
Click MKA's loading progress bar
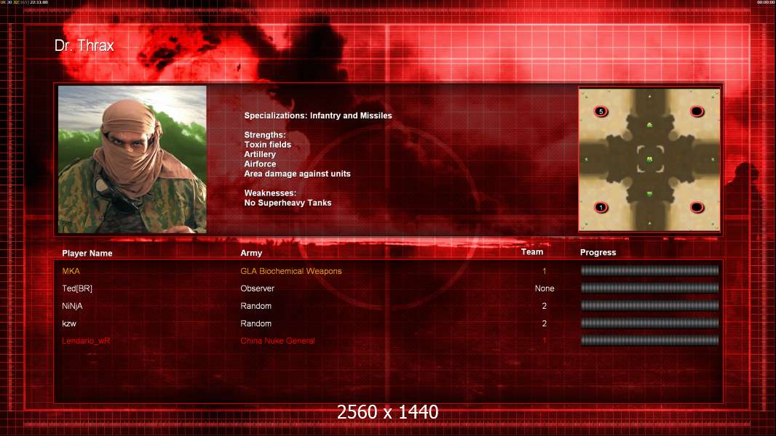pos(649,270)
